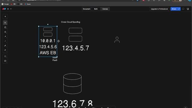Viewport: 192px width, 108px height.
Task: Click top-left resize handle of selection
Action: coord(39,26)
